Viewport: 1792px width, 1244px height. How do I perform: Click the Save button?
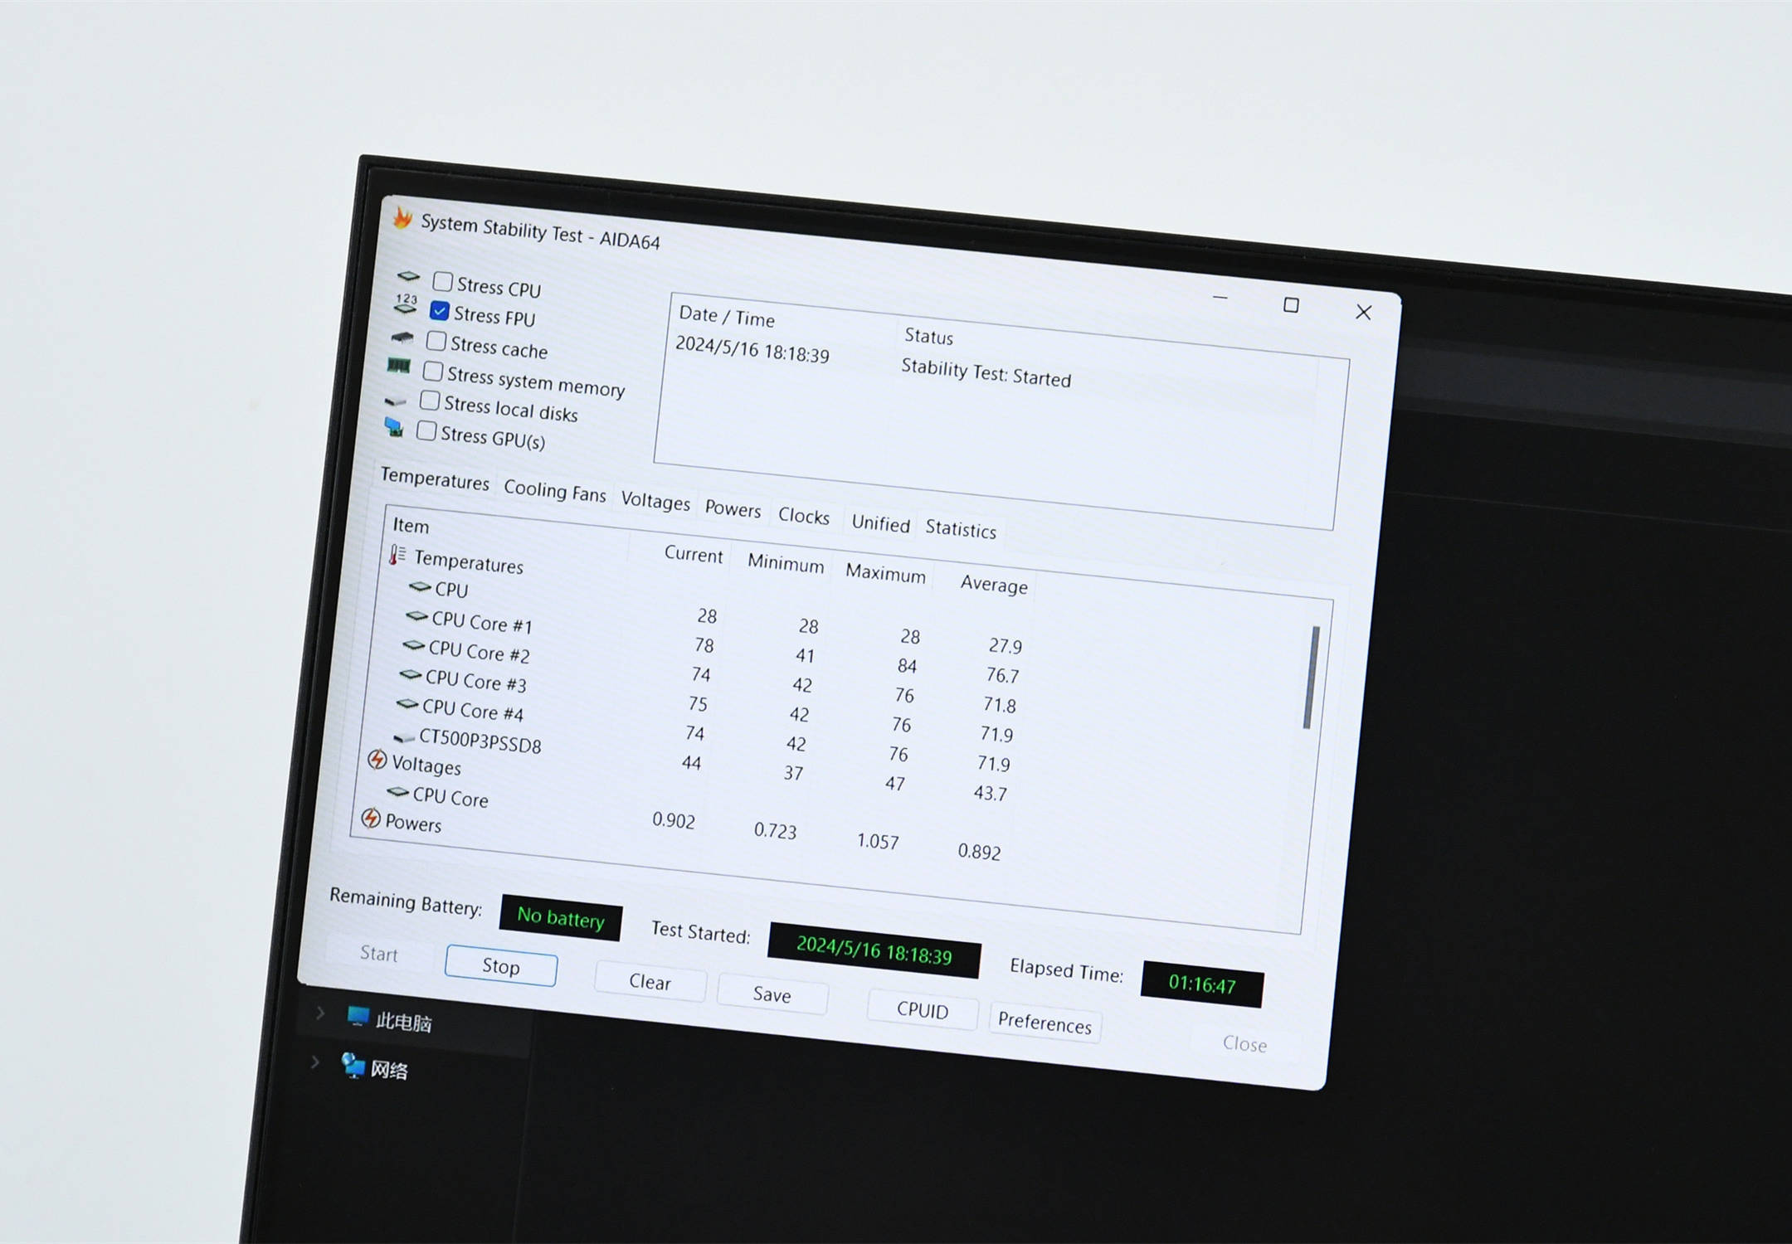(772, 994)
